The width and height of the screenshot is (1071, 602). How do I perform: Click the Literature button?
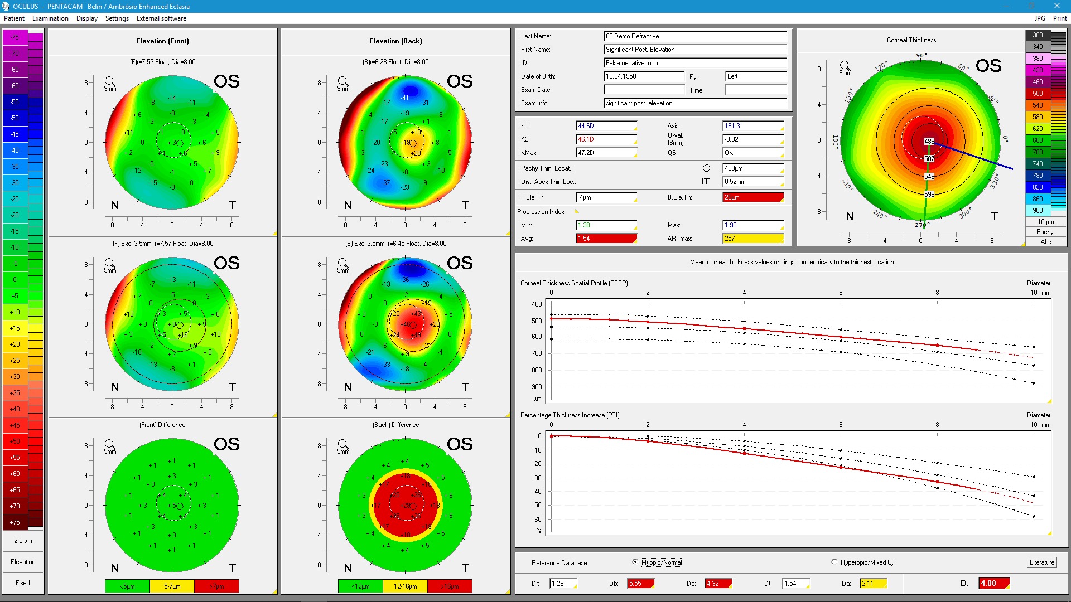pos(1041,562)
